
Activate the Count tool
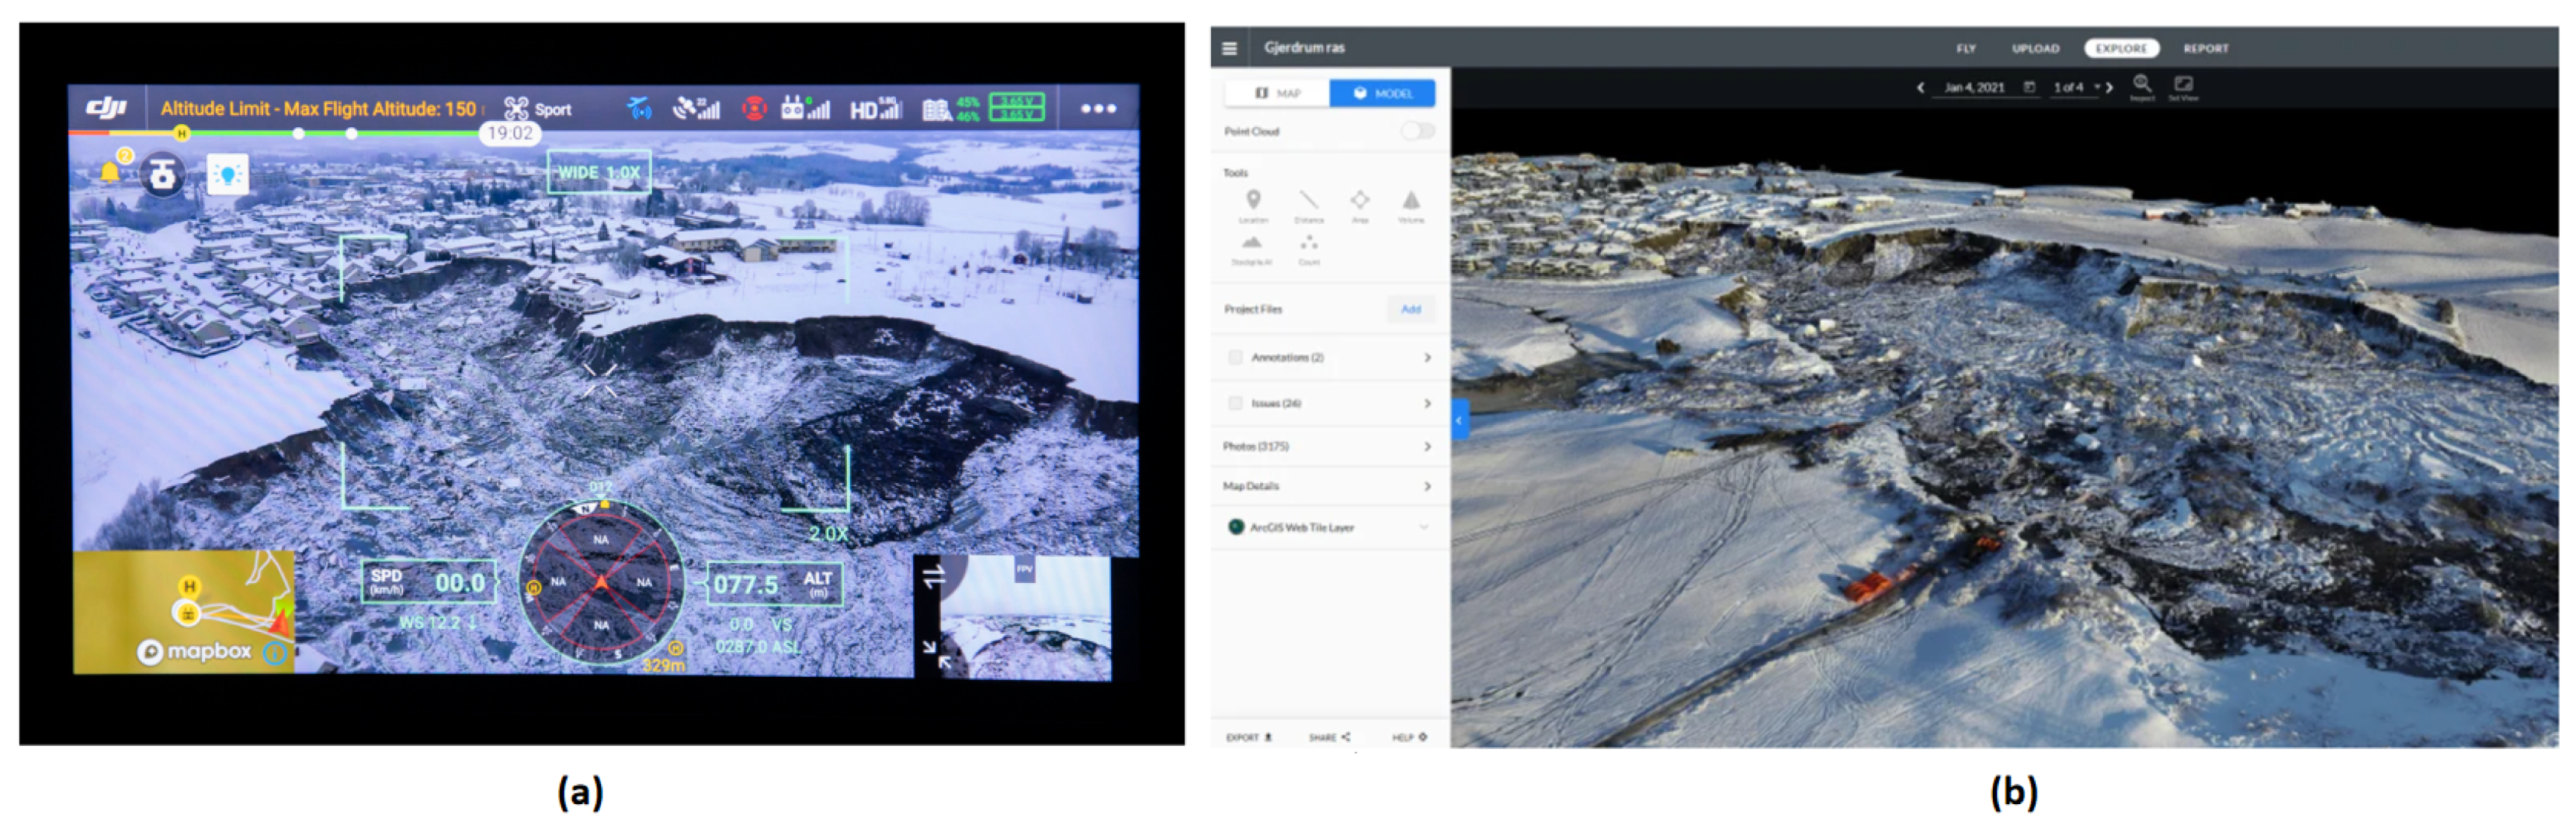click(1308, 243)
